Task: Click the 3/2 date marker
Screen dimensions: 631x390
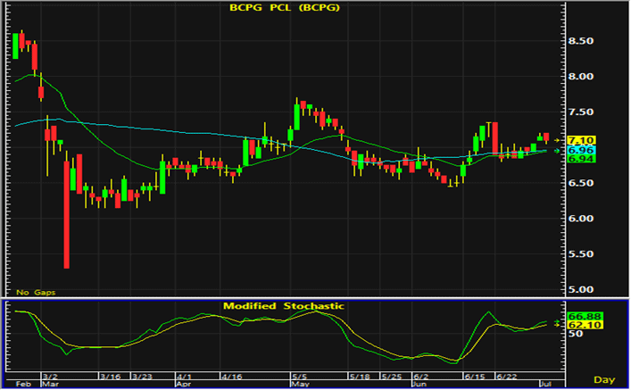Action: point(50,377)
